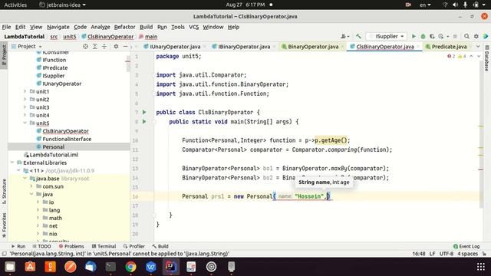Run the ISupplier configuration with the green play button
Screen dimensions: 491x276
pyautogui.click(x=414, y=36)
